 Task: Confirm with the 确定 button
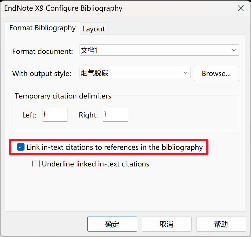[x=112, y=224]
